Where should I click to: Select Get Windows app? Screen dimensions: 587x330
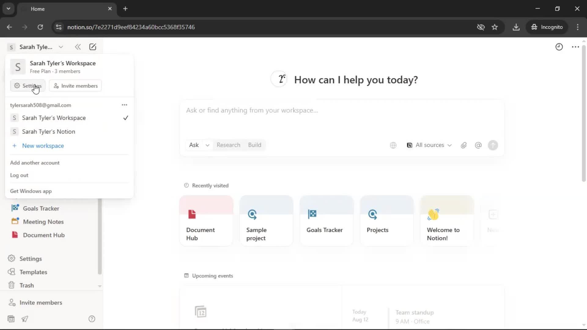click(x=31, y=191)
